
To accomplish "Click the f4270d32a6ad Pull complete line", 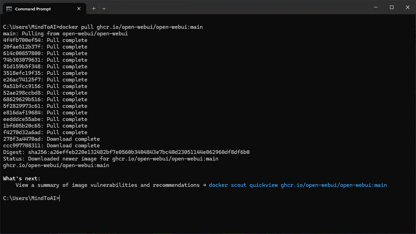I will click(45, 132).
